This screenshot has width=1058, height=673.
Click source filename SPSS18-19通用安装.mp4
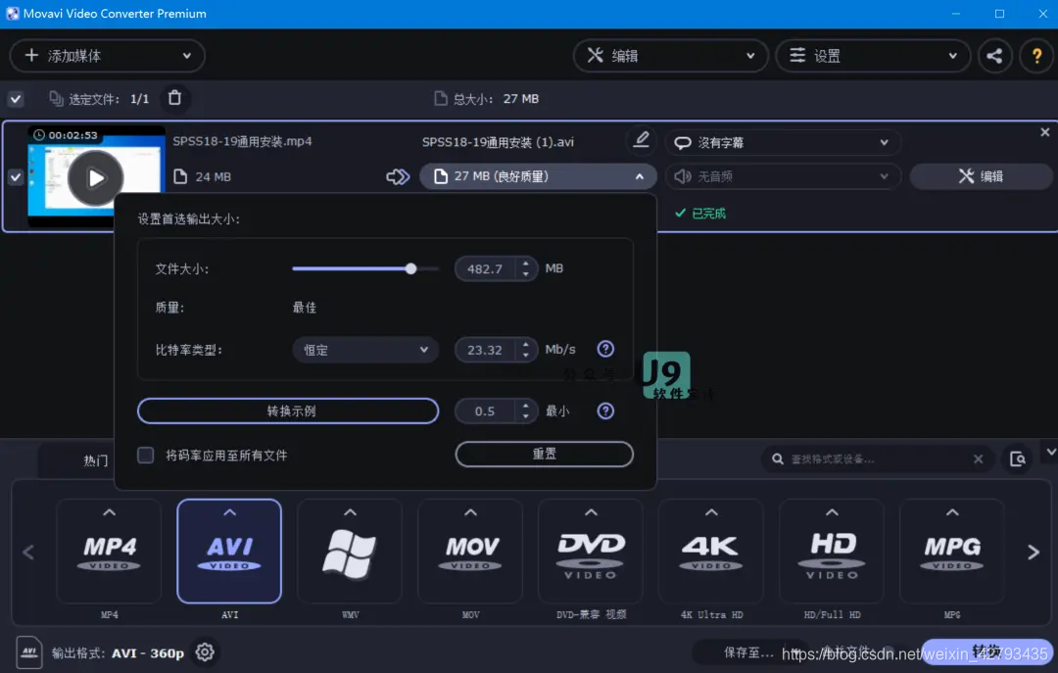click(x=242, y=141)
